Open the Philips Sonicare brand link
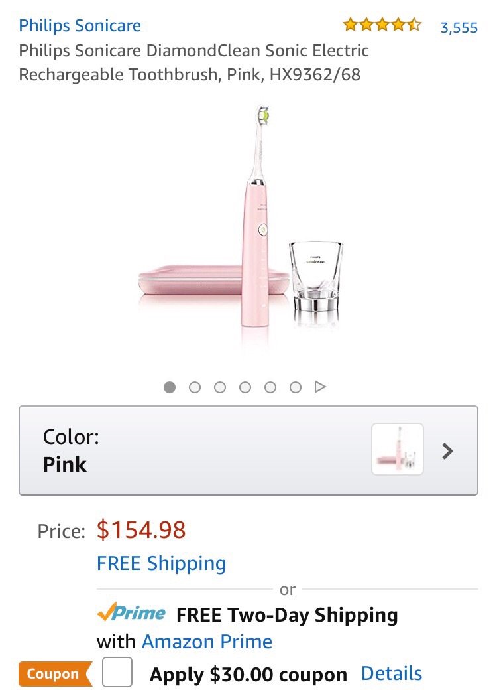Screen dimensions: 497x690 [x=80, y=26]
